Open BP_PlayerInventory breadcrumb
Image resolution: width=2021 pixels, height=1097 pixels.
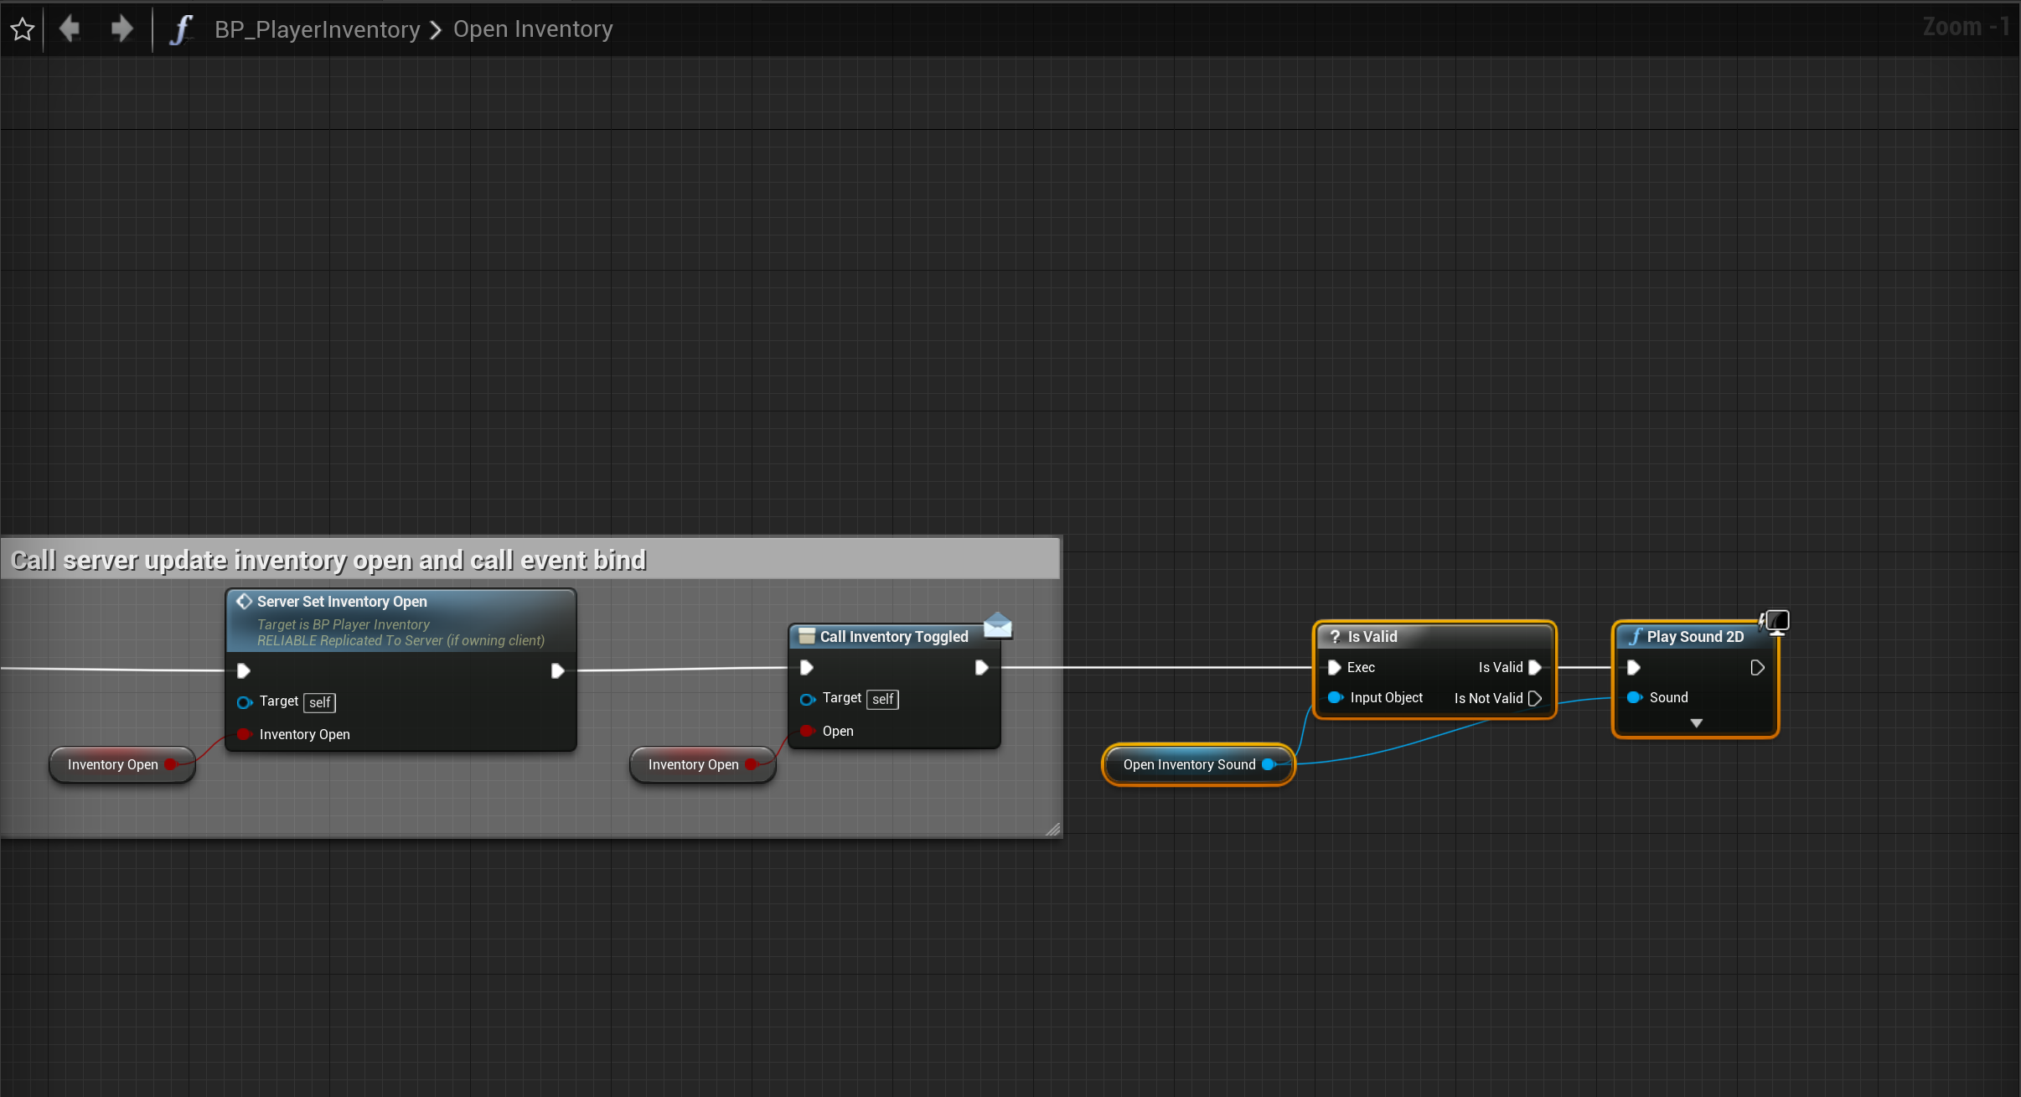click(x=317, y=29)
